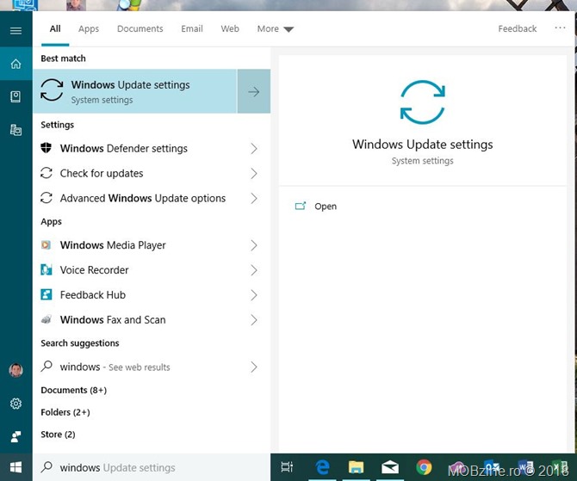Launch Microsoft Edge from the taskbar
The height and width of the screenshot is (481, 577).
(322, 467)
